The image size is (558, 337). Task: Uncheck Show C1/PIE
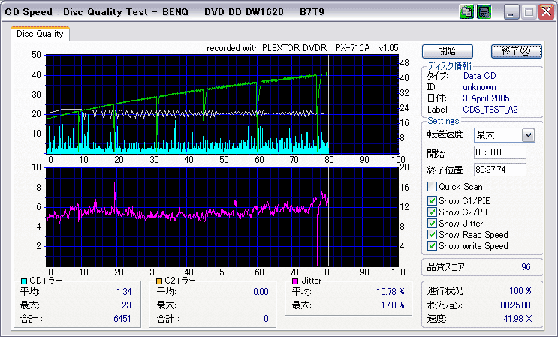(x=432, y=201)
